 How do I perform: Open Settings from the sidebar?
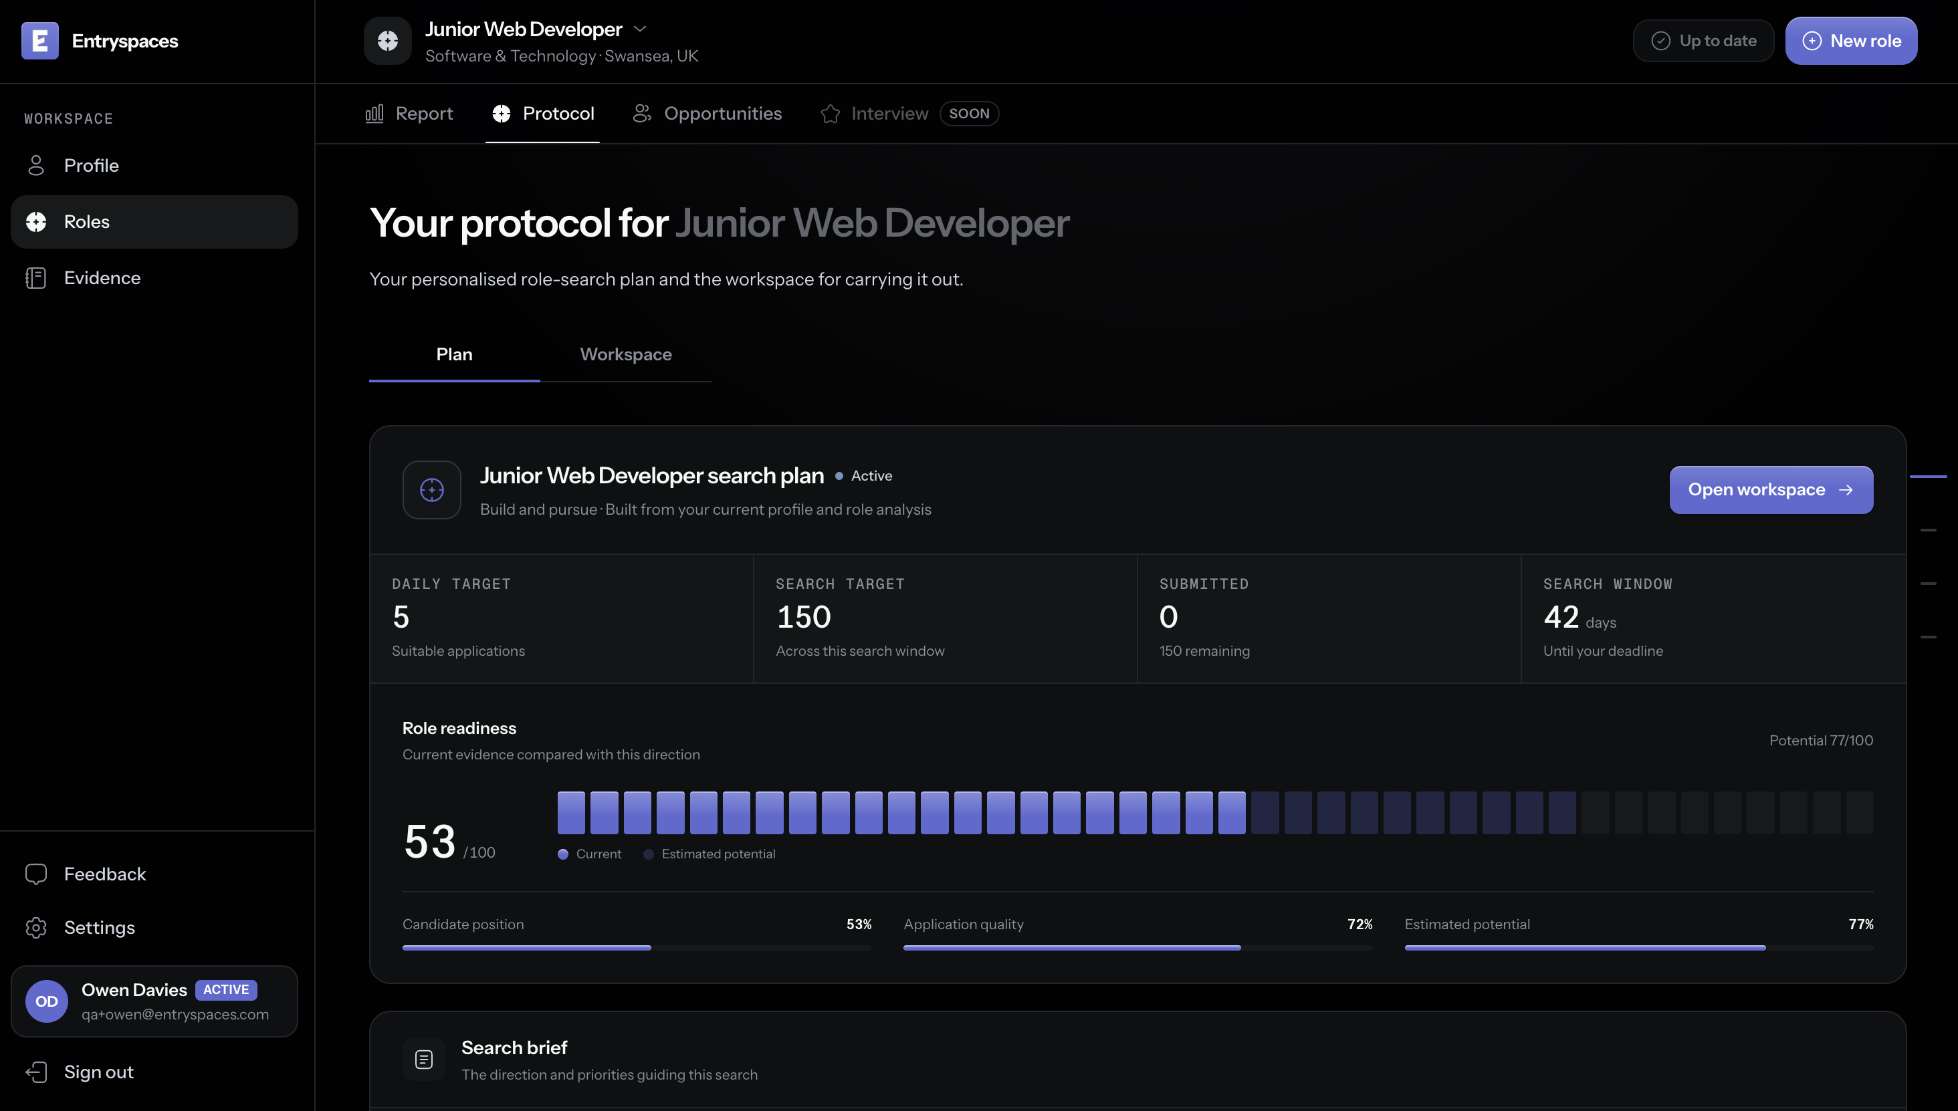click(154, 928)
